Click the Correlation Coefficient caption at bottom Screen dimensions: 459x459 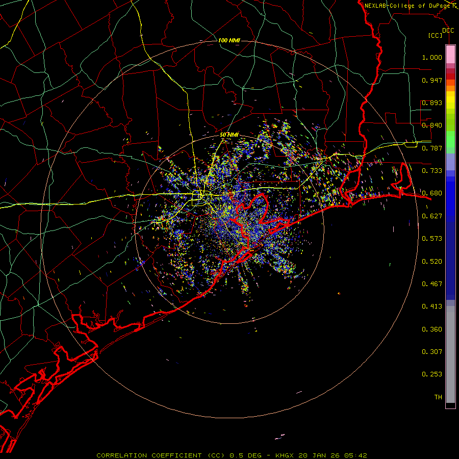(232, 455)
